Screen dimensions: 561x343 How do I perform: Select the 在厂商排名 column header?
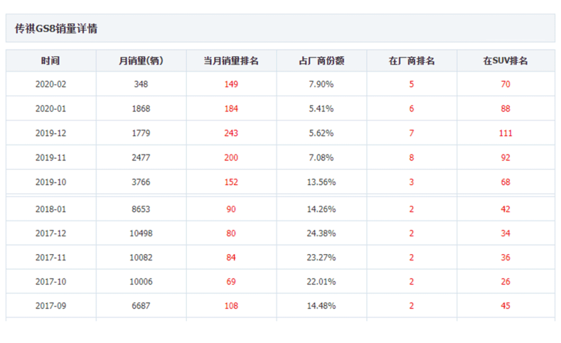[x=412, y=61]
